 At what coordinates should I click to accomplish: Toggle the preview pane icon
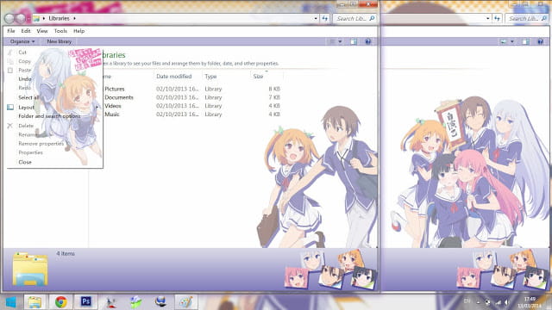(354, 41)
